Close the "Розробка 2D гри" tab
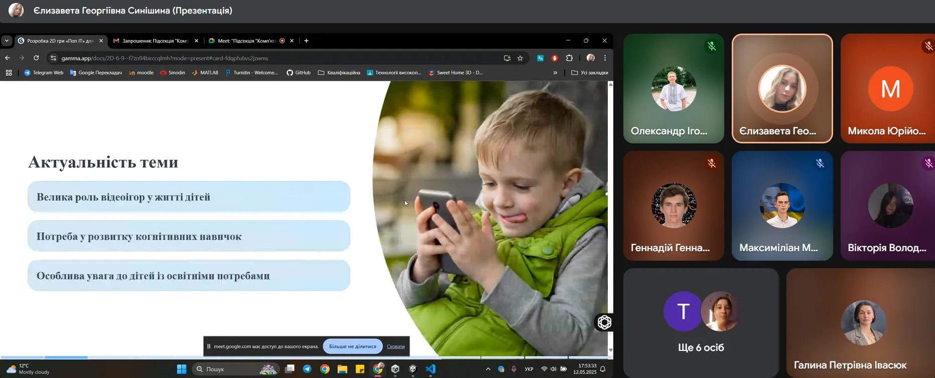 click(101, 41)
